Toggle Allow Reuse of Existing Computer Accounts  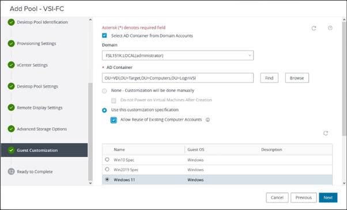(114, 120)
